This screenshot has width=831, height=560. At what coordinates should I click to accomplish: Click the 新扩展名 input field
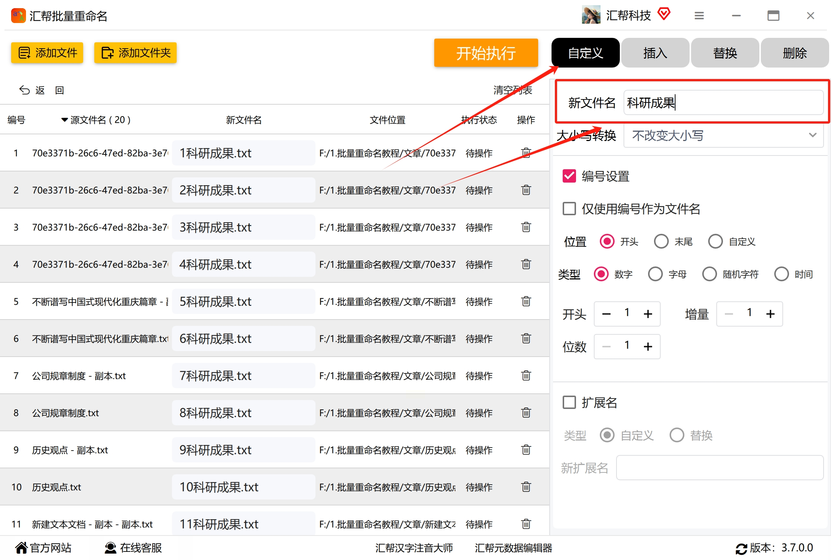coord(720,468)
